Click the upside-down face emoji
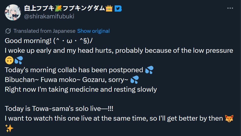241x136 pixels. coord(9,60)
